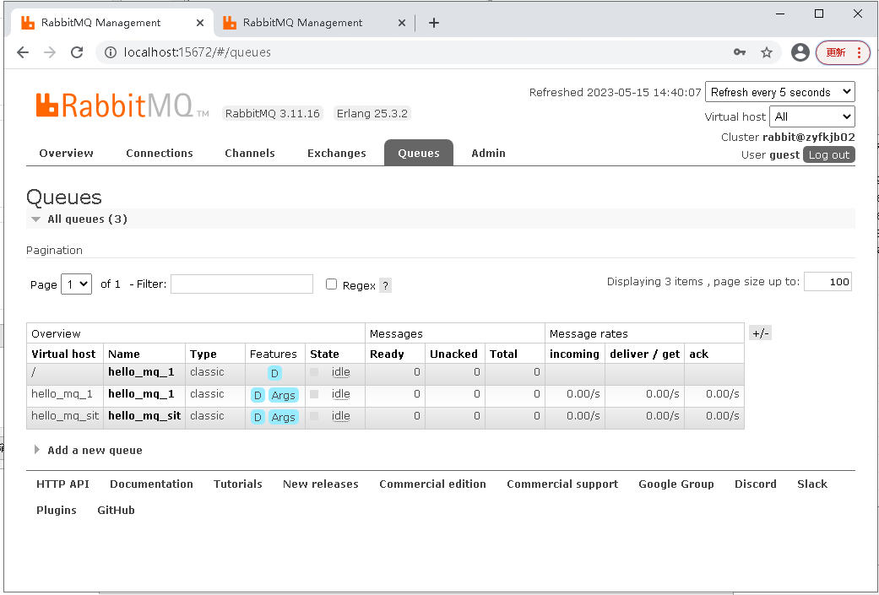Sort by the Virtual host column header
This screenshot has width=879, height=595.
(x=63, y=354)
